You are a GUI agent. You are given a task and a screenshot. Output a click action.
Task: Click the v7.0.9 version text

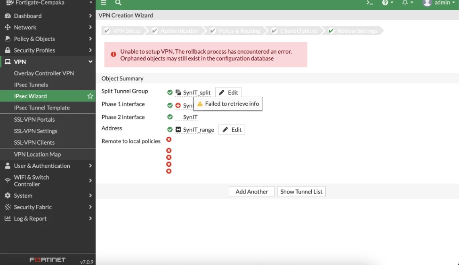pyautogui.click(x=87, y=262)
